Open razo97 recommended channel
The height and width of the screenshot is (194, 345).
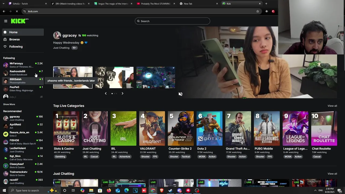(23, 181)
